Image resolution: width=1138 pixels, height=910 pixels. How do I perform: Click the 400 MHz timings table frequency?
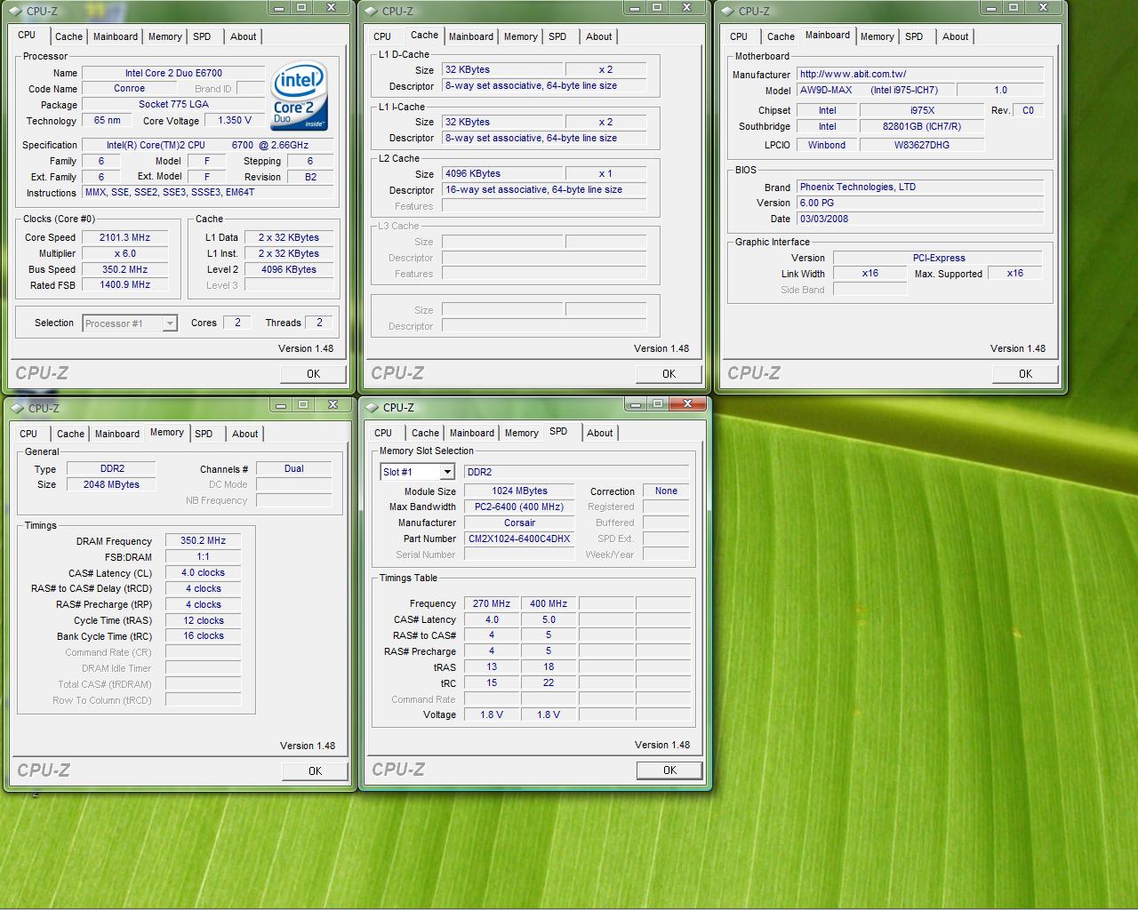(x=549, y=603)
